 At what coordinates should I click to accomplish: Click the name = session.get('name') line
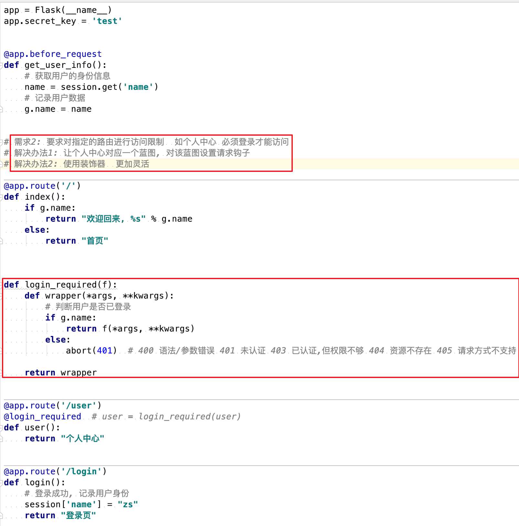click(x=91, y=87)
